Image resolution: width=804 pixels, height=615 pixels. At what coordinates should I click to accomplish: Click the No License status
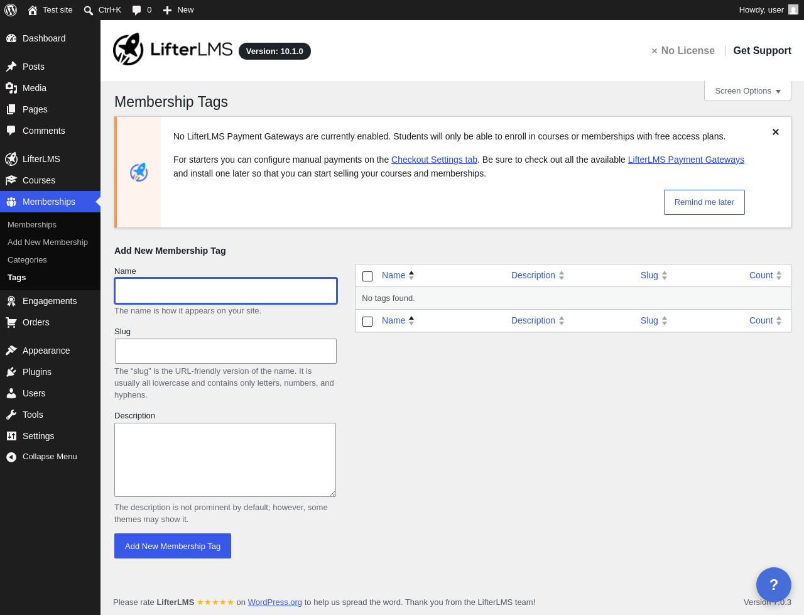click(683, 50)
